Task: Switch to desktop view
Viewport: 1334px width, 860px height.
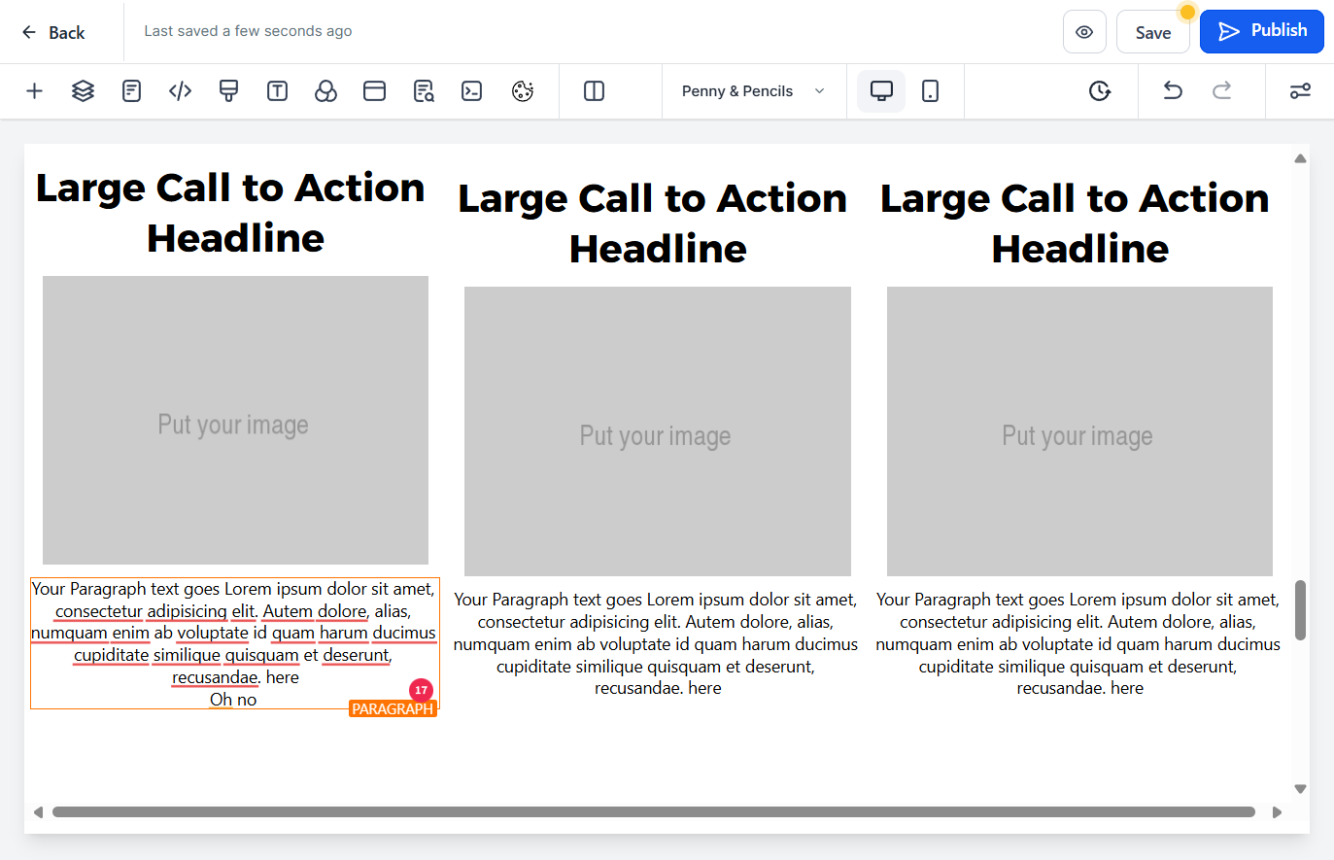Action: pyautogui.click(x=881, y=91)
